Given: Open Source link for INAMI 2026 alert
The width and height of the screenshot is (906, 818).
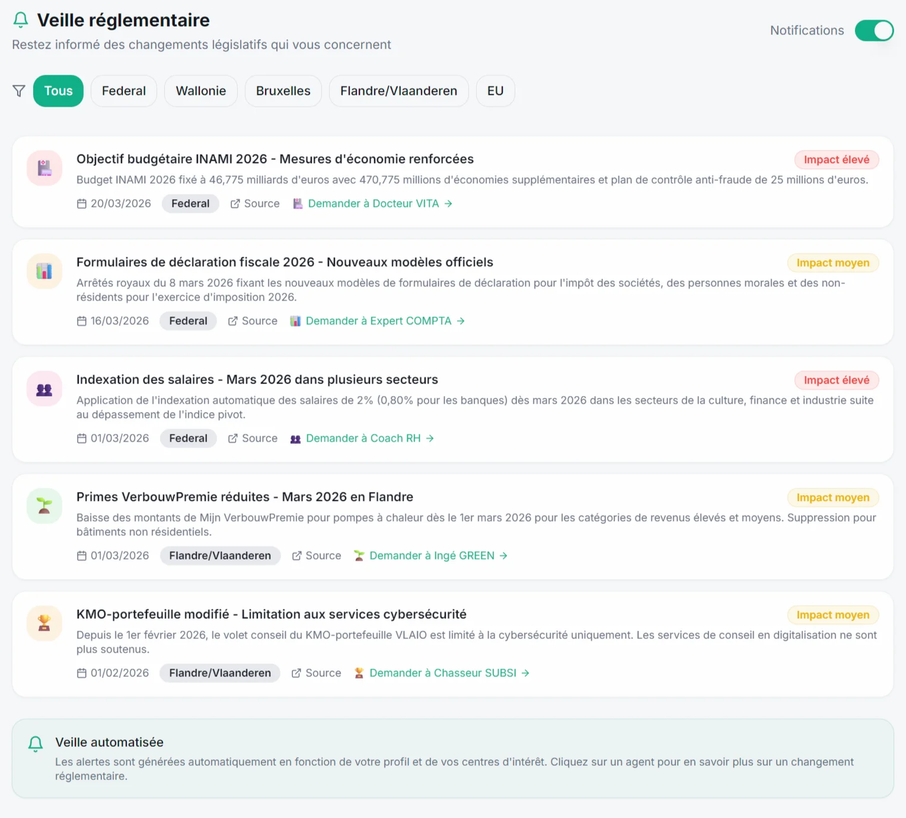Looking at the screenshot, I should click(254, 203).
